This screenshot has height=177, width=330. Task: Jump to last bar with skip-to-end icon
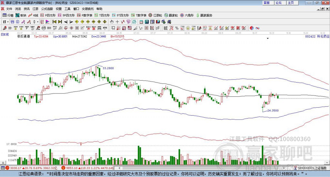coord(60,22)
